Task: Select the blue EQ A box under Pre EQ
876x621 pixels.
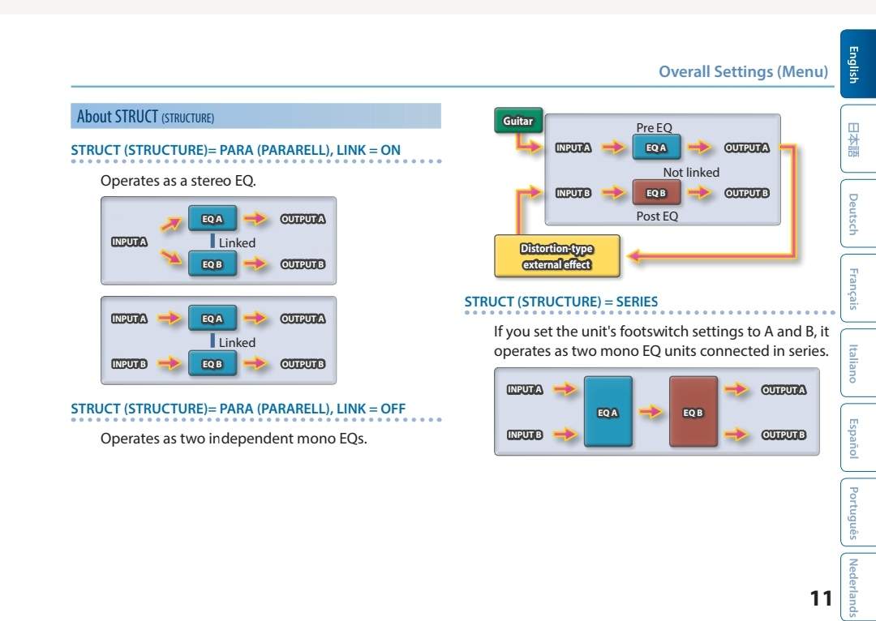Action: coord(656,148)
